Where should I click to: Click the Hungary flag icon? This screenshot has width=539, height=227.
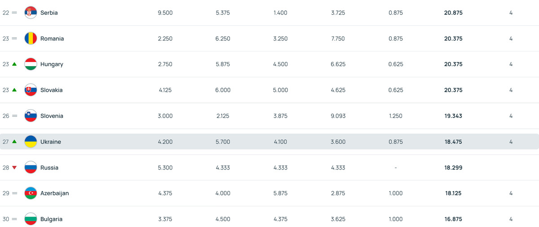[x=31, y=64]
